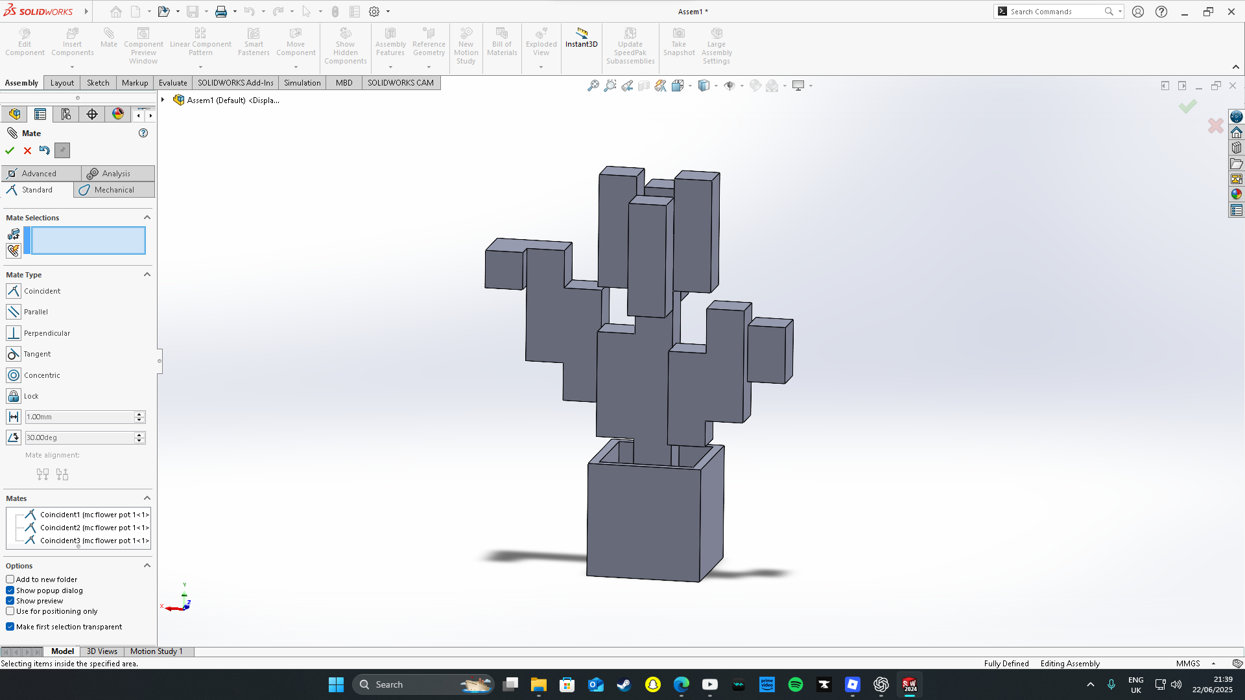Open the SOLIDWORKS Resources task pane
The image size is (1245, 700).
tap(1237, 132)
